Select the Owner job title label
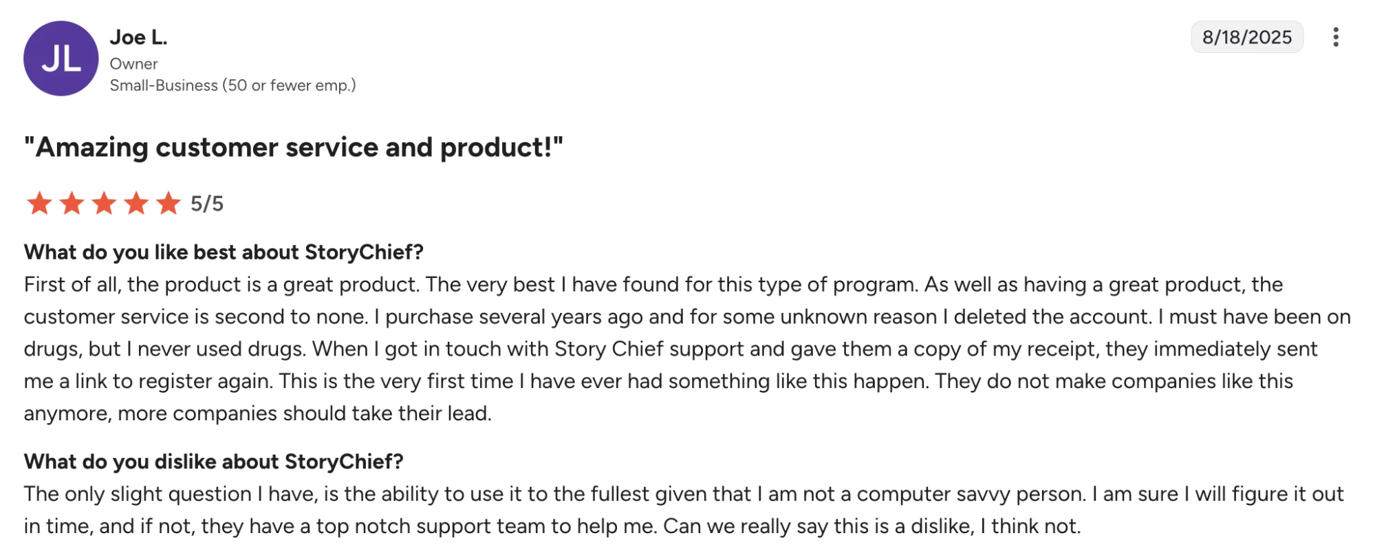The image size is (1375, 551). [x=134, y=63]
